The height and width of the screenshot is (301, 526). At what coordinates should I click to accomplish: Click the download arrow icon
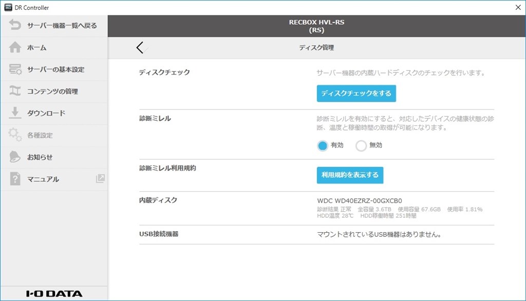click(15, 113)
